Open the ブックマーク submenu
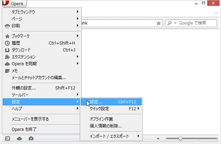The width and height of the screenshot is (221, 144). (42, 36)
